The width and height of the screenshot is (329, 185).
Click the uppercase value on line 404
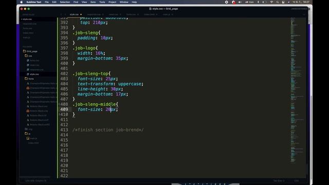[130, 84]
